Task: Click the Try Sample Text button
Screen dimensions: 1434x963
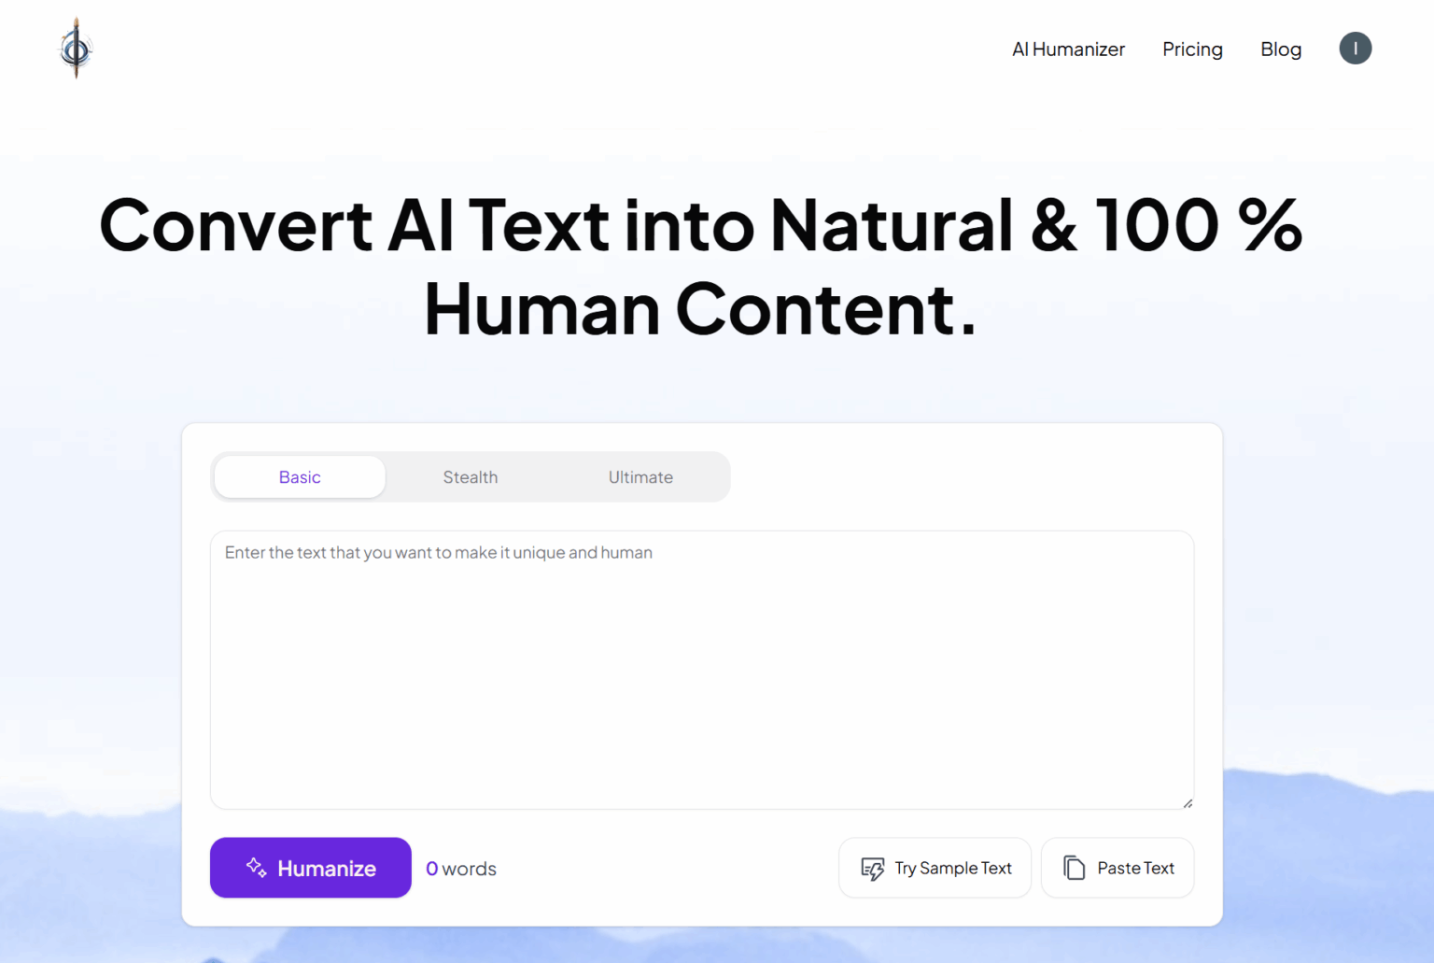Action: tap(935, 868)
